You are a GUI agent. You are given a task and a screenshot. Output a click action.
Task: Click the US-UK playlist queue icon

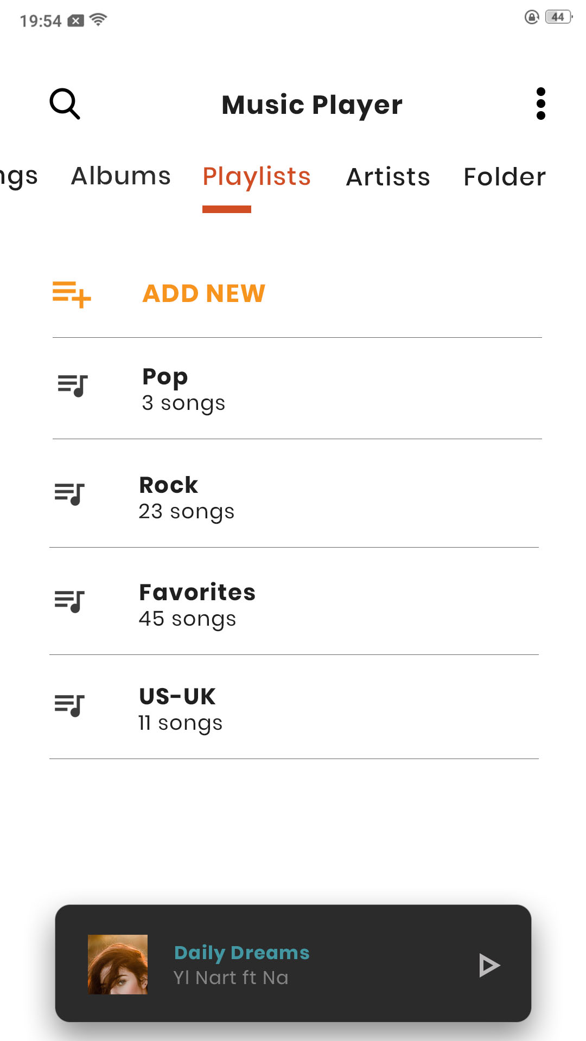[x=70, y=705]
